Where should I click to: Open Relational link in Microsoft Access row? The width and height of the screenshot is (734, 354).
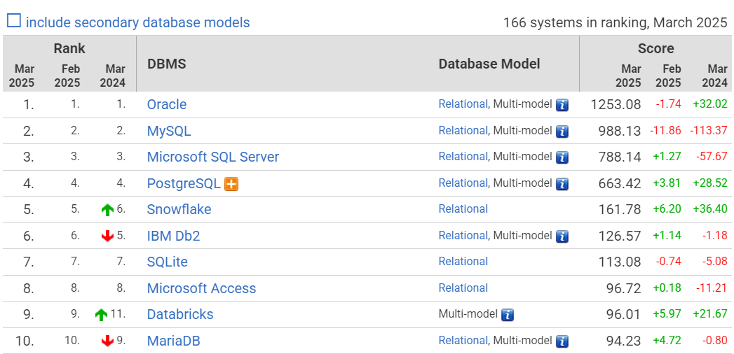pos(463,288)
